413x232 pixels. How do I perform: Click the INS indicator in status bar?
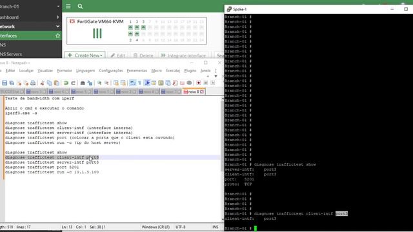(215, 227)
